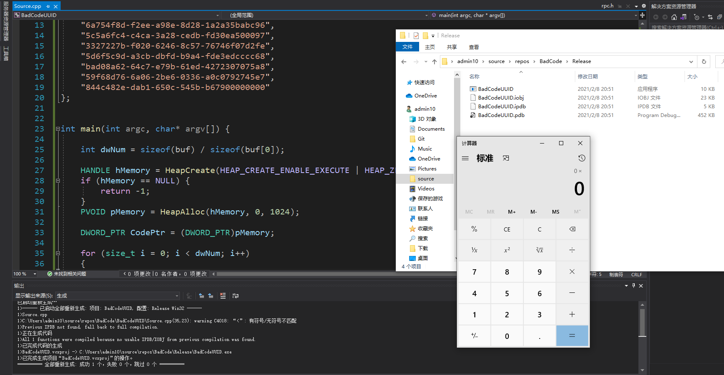Click calculator plus/minus sign key
The image size is (724, 375).
pyautogui.click(x=474, y=336)
